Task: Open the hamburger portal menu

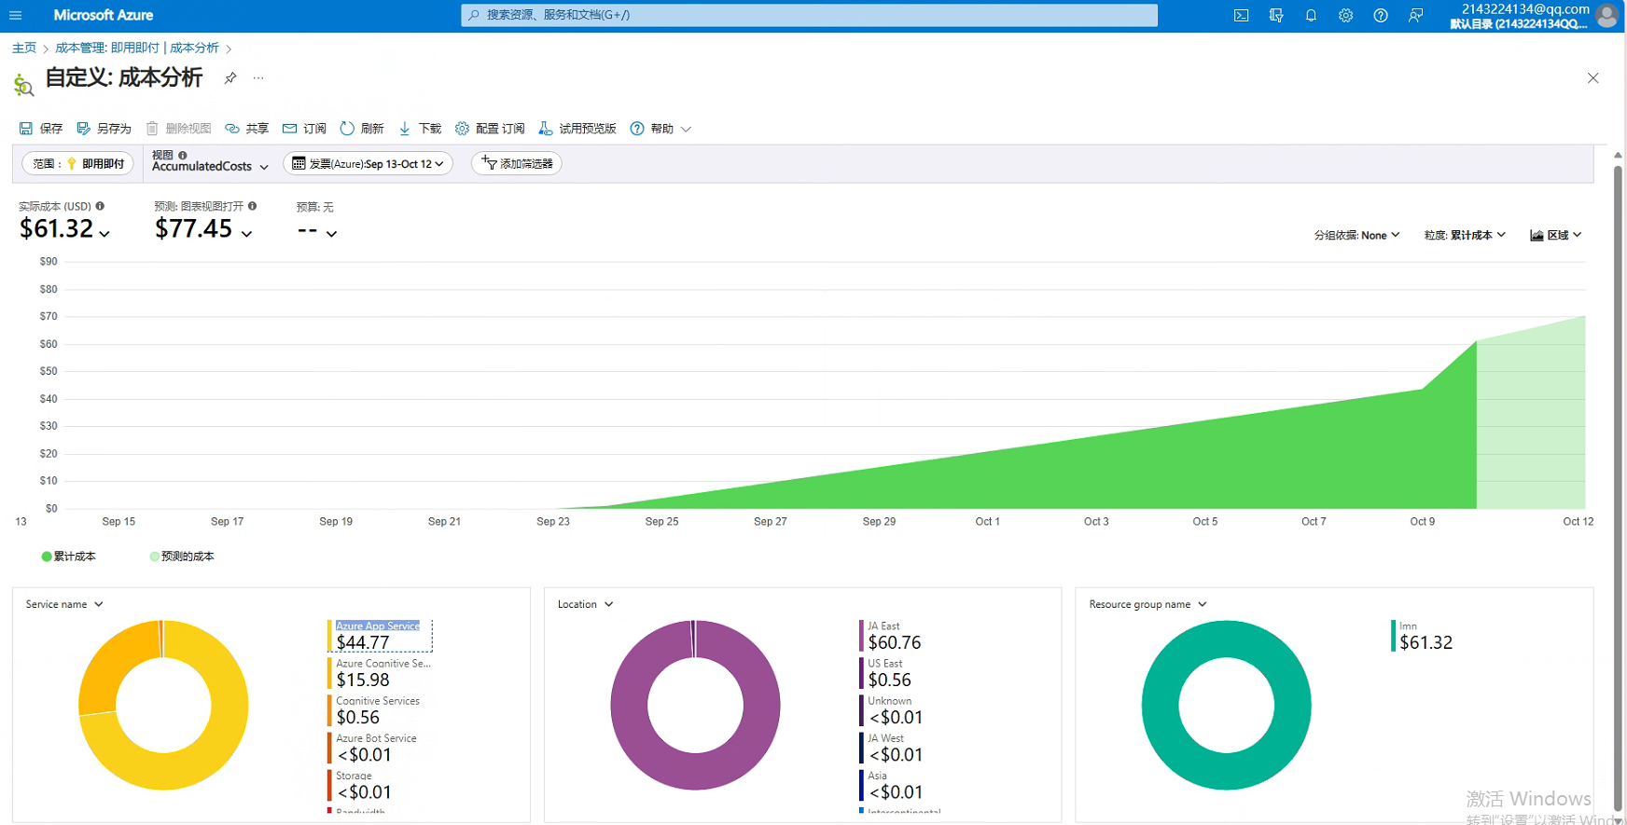Action: (16, 15)
